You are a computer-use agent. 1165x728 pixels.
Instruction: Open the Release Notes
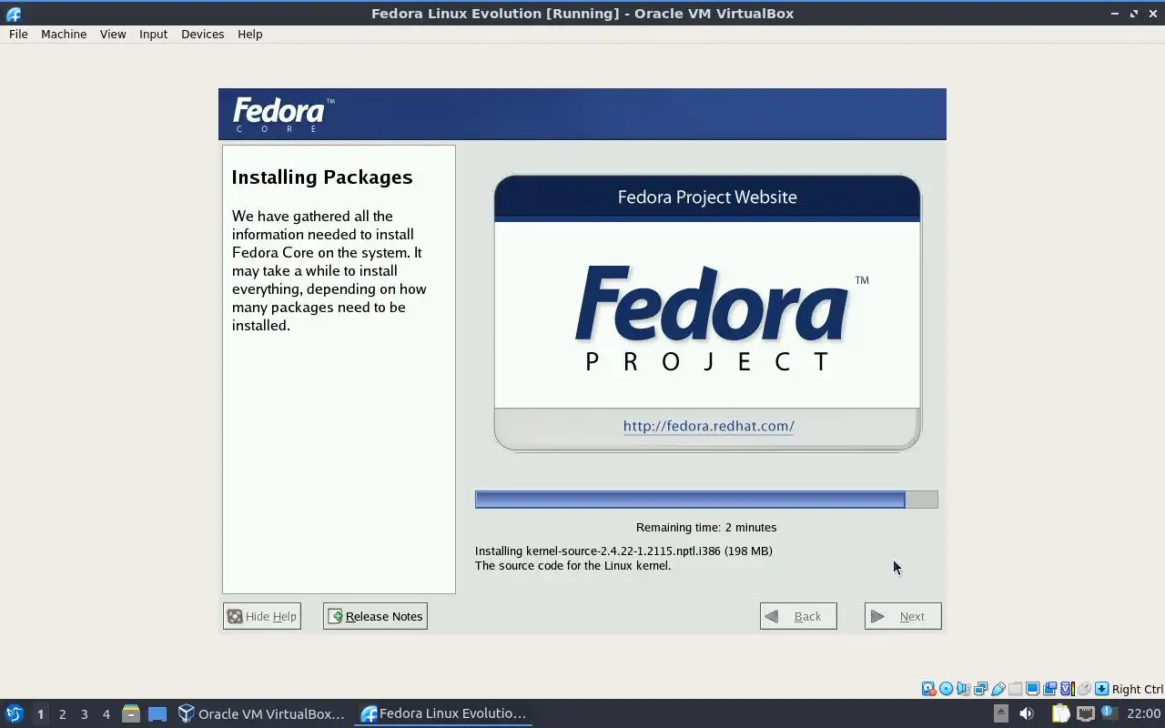coord(375,616)
